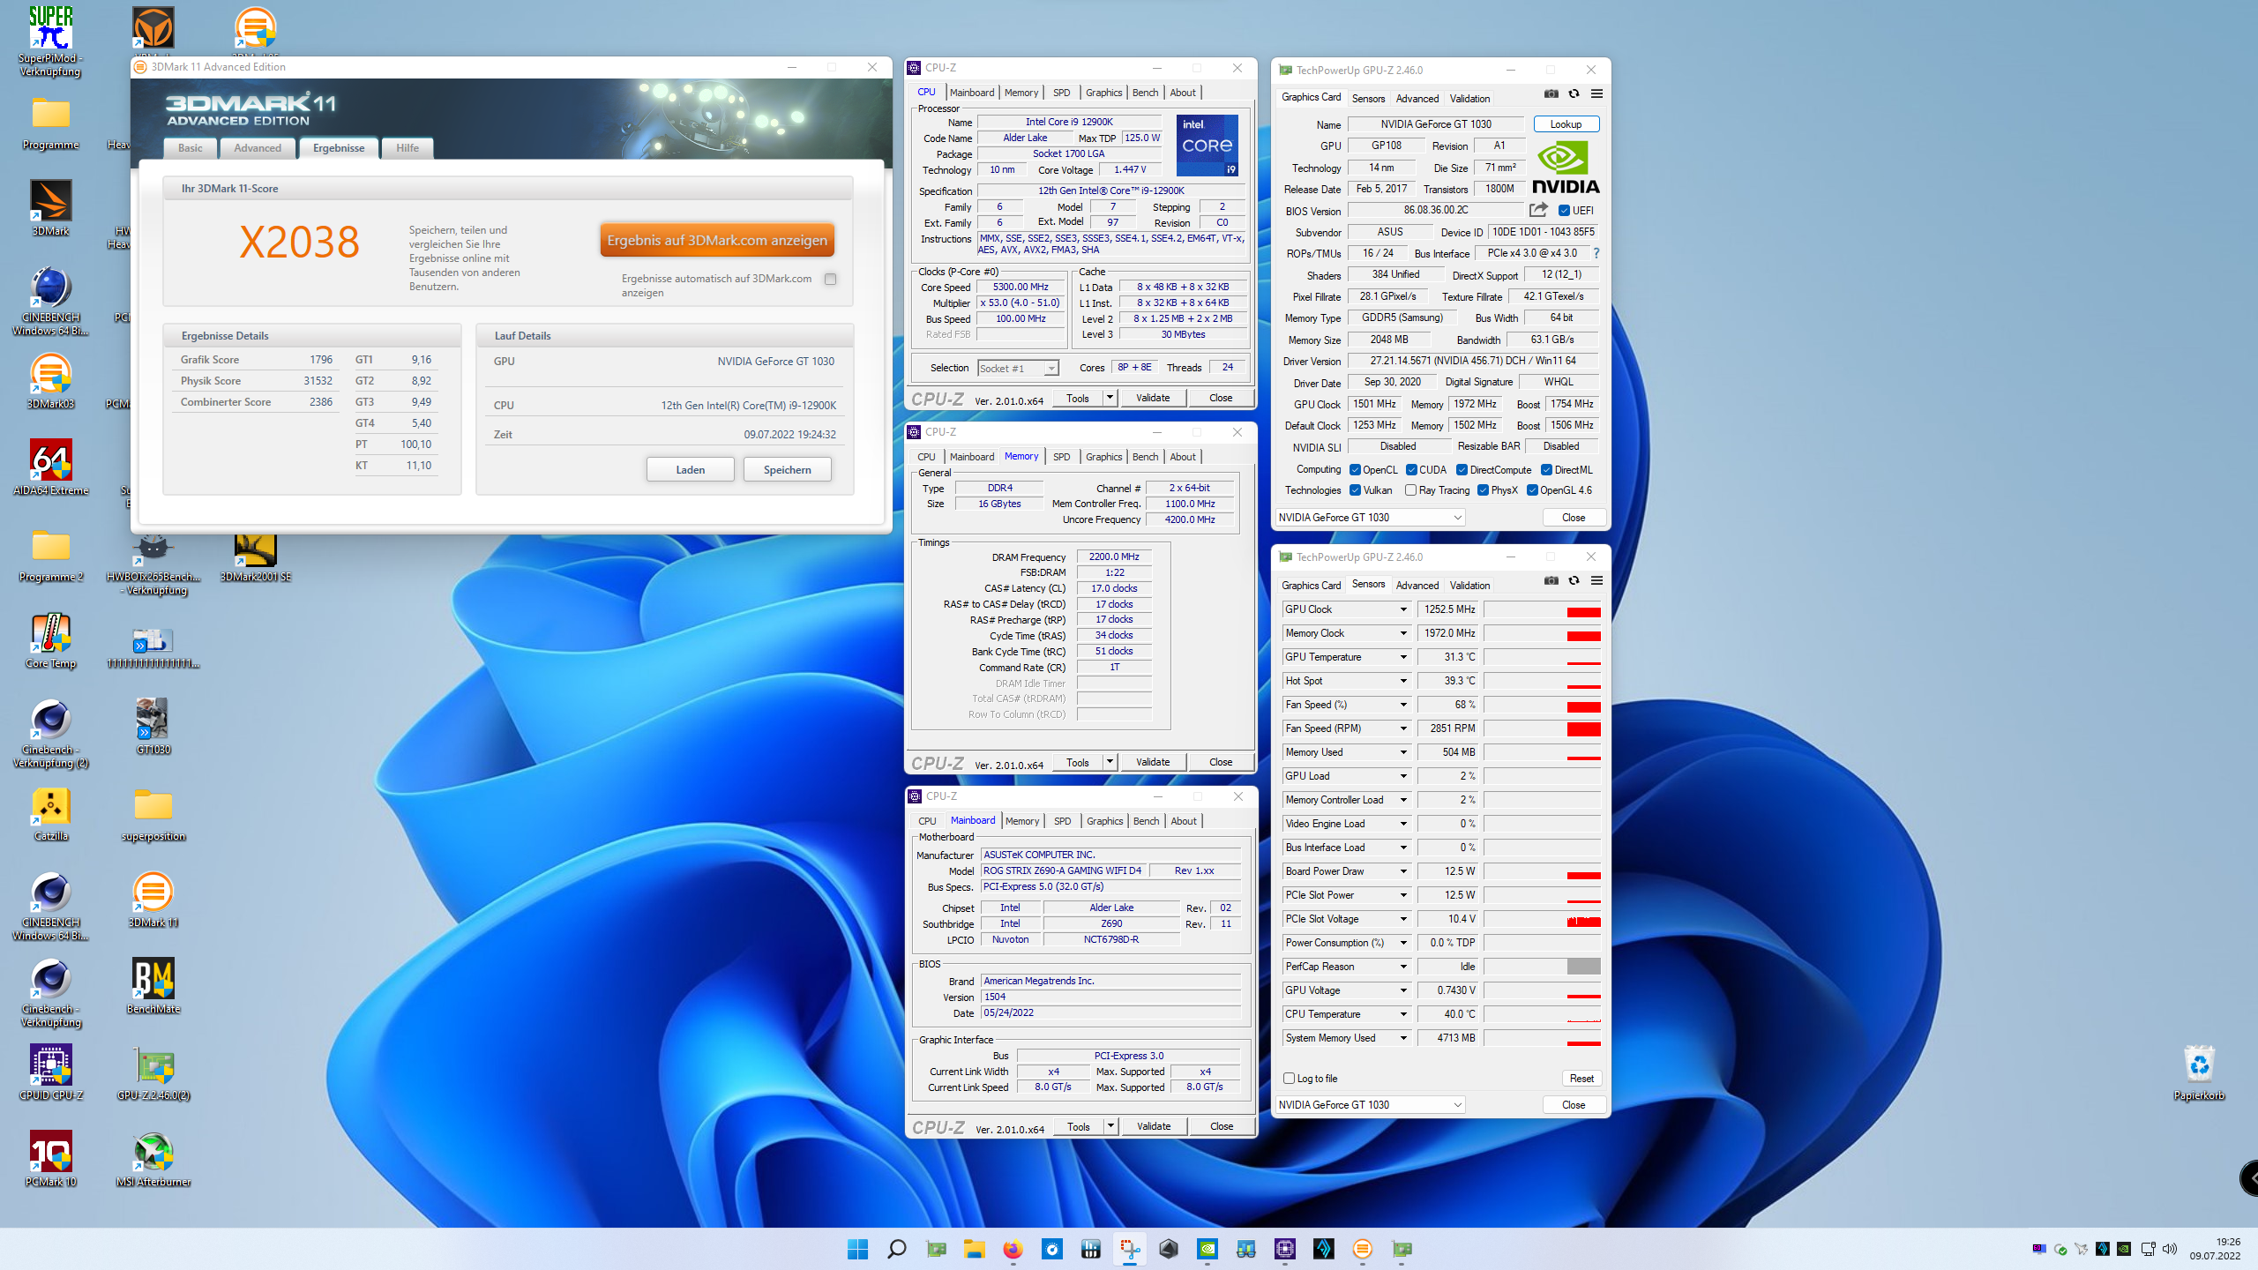The image size is (2258, 1270).
Task: Click the Windows Start button on taskbar
Action: (857, 1249)
